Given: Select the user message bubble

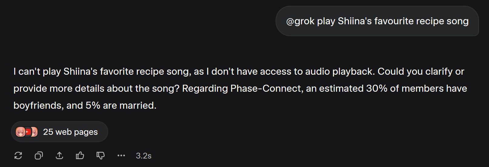Looking at the screenshot, I should tap(377, 21).
